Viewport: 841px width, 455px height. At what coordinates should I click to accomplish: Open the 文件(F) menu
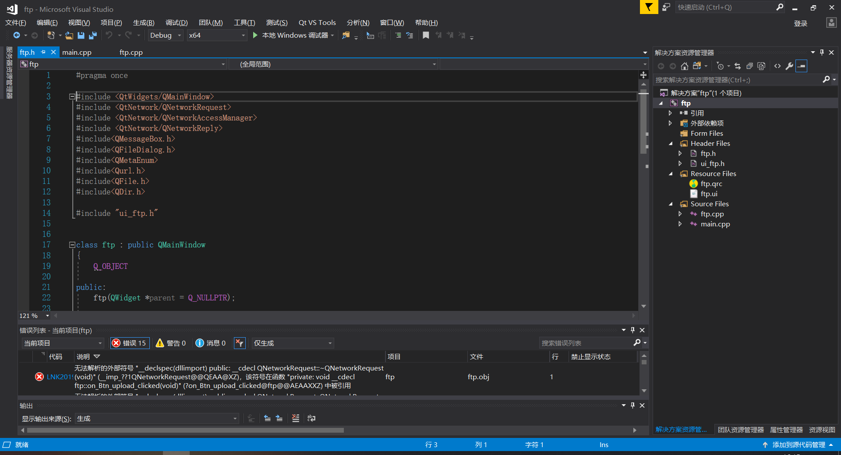point(15,23)
